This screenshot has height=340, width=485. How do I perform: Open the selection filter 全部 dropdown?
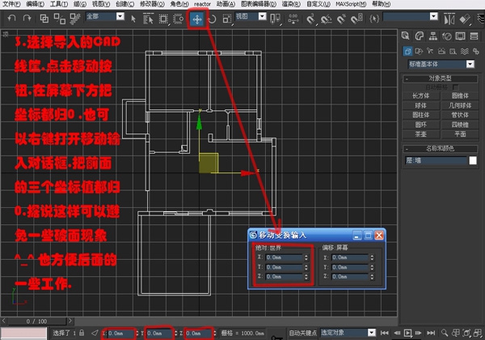coord(120,16)
